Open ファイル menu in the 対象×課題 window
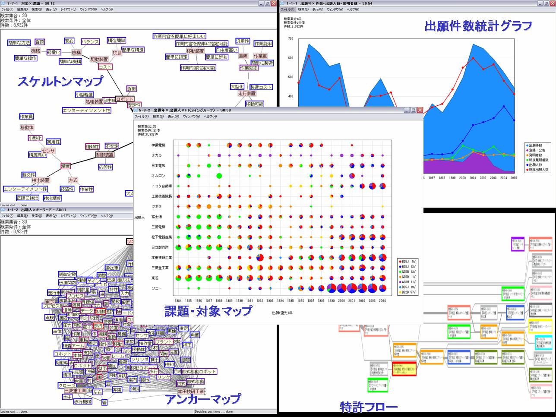 7,9
